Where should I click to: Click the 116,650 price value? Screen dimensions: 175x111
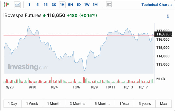[56, 16]
